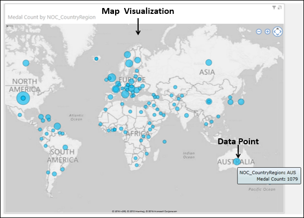The width and height of the screenshot is (304, 218).
Task: Select the India data point
Action: coord(186,115)
